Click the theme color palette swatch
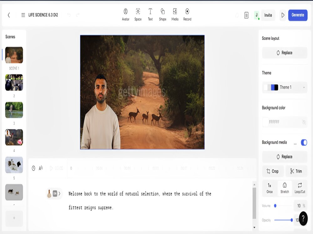Image resolution: width=313 pixels, height=234 pixels. (x=271, y=87)
